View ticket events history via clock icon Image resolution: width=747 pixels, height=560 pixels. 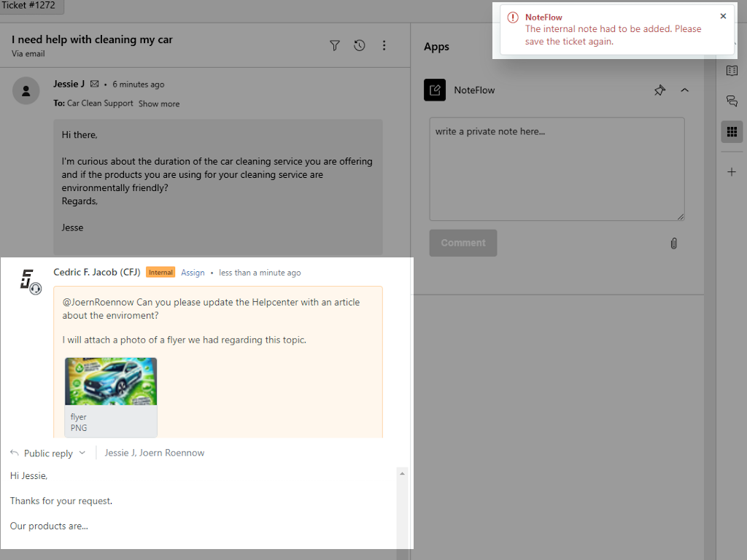click(x=359, y=45)
